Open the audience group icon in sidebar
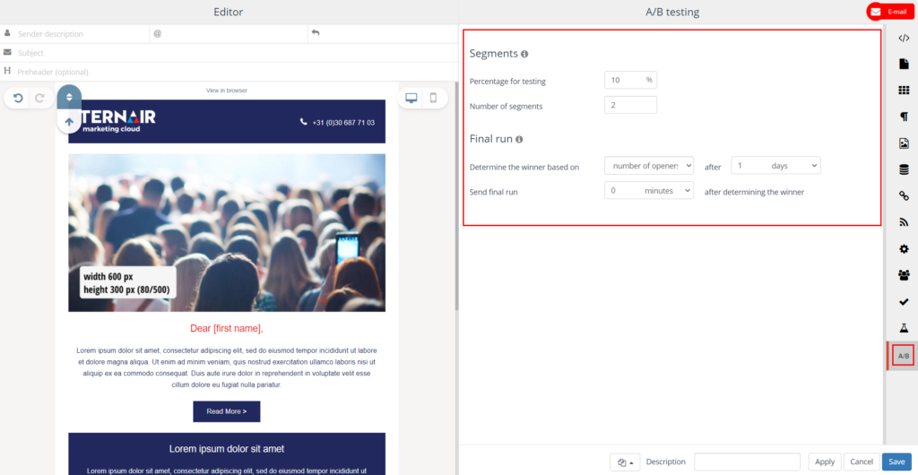918x475 pixels. tap(904, 275)
